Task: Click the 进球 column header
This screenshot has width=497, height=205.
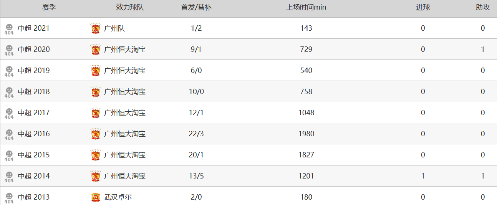Action: 423,7
